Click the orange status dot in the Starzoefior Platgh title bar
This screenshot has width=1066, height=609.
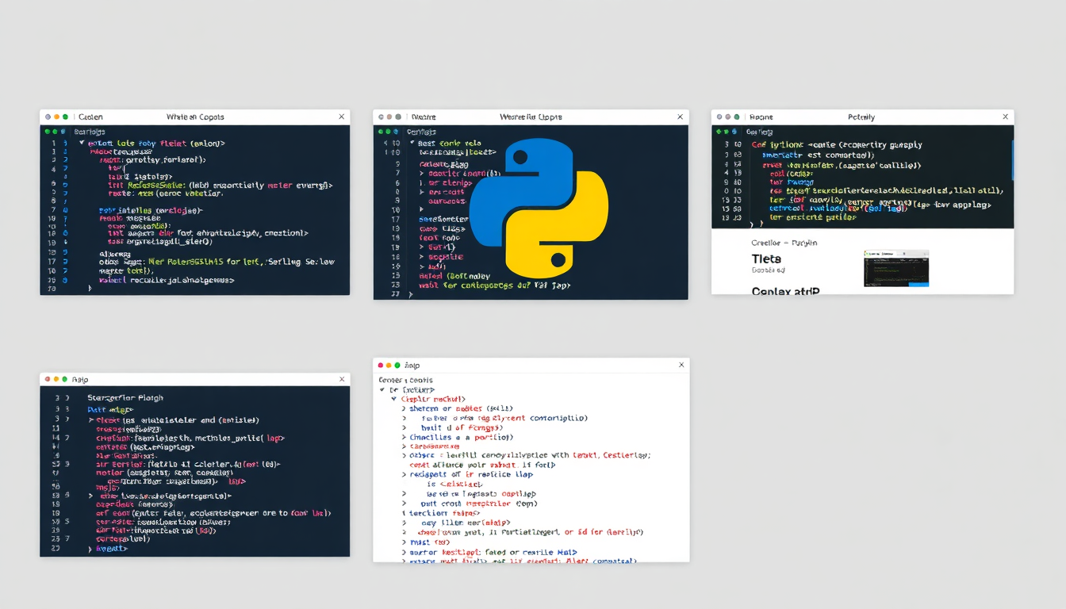57,379
